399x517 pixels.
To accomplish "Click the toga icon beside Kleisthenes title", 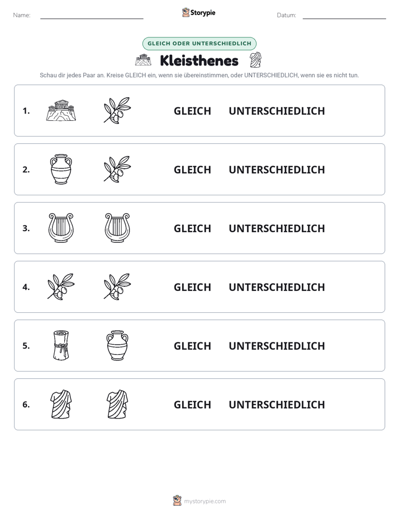I will 255,60.
